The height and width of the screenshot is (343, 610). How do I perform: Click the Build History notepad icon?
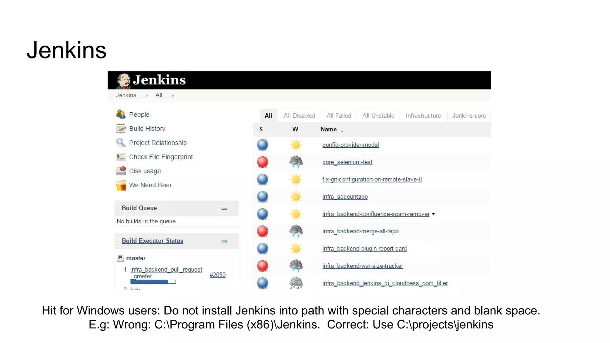coord(121,128)
